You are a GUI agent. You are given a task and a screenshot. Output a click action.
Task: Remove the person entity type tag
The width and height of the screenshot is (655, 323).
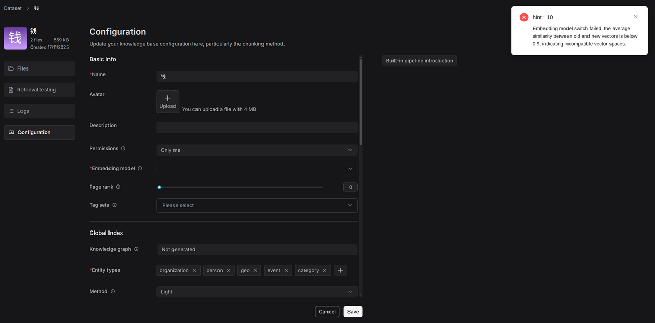[228, 271]
